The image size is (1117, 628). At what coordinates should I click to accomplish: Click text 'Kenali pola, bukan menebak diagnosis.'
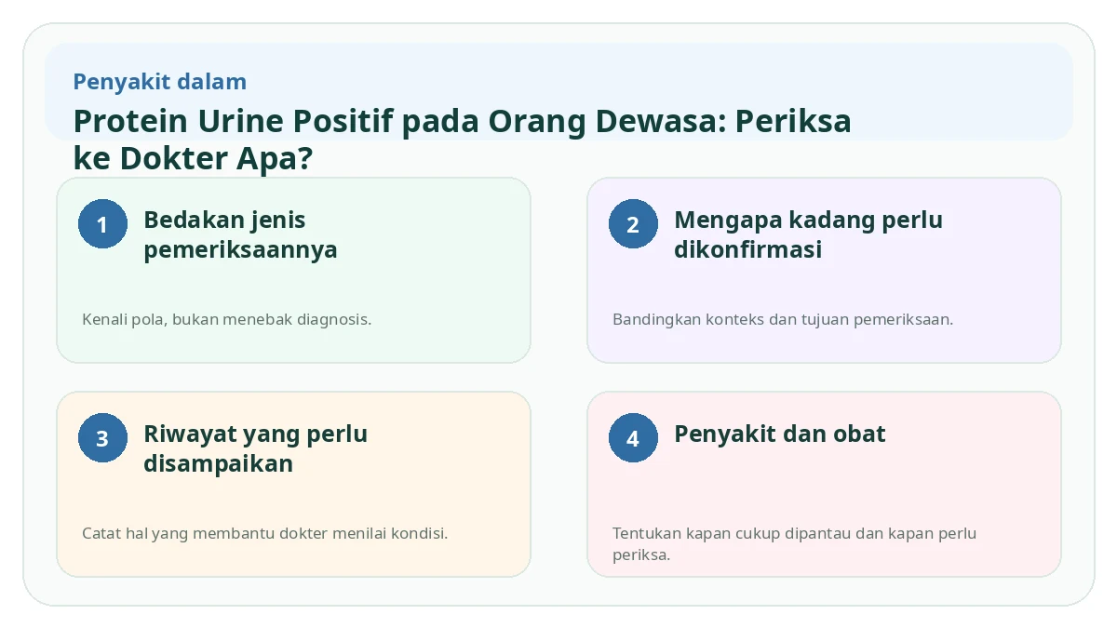coord(227,319)
